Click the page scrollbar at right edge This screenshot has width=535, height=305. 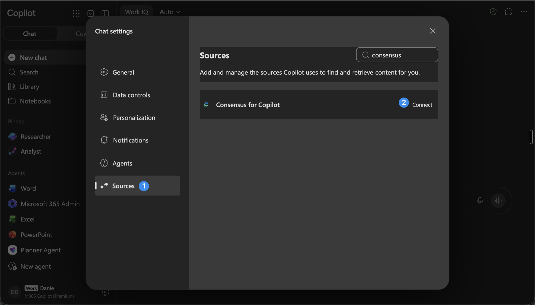[531, 137]
